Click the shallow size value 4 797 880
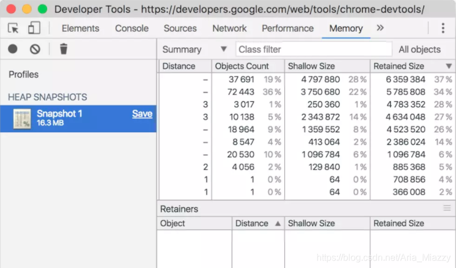The image size is (456, 268). [321, 79]
